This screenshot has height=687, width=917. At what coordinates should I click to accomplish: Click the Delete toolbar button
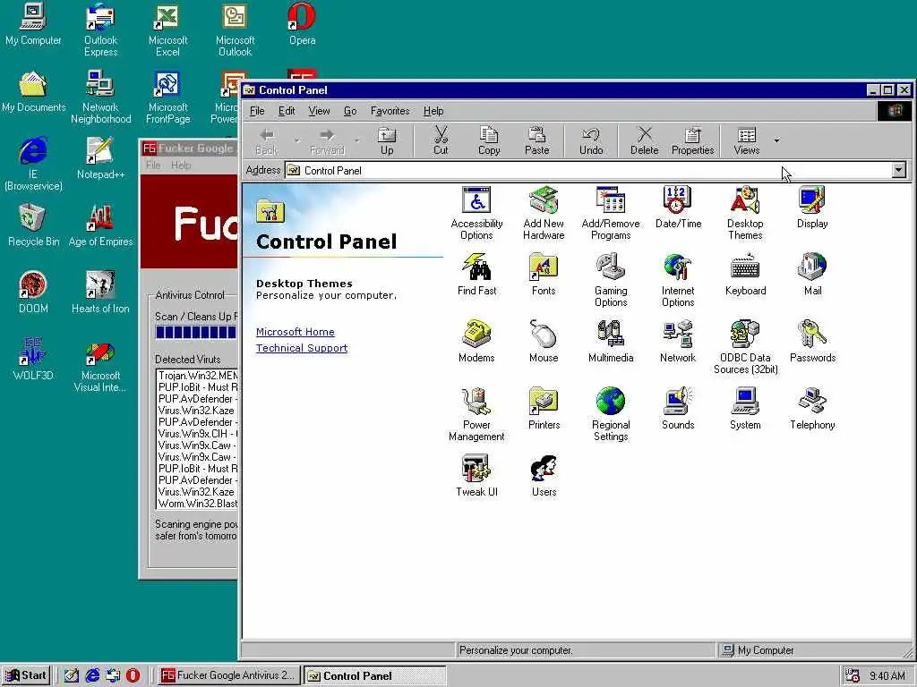645,140
